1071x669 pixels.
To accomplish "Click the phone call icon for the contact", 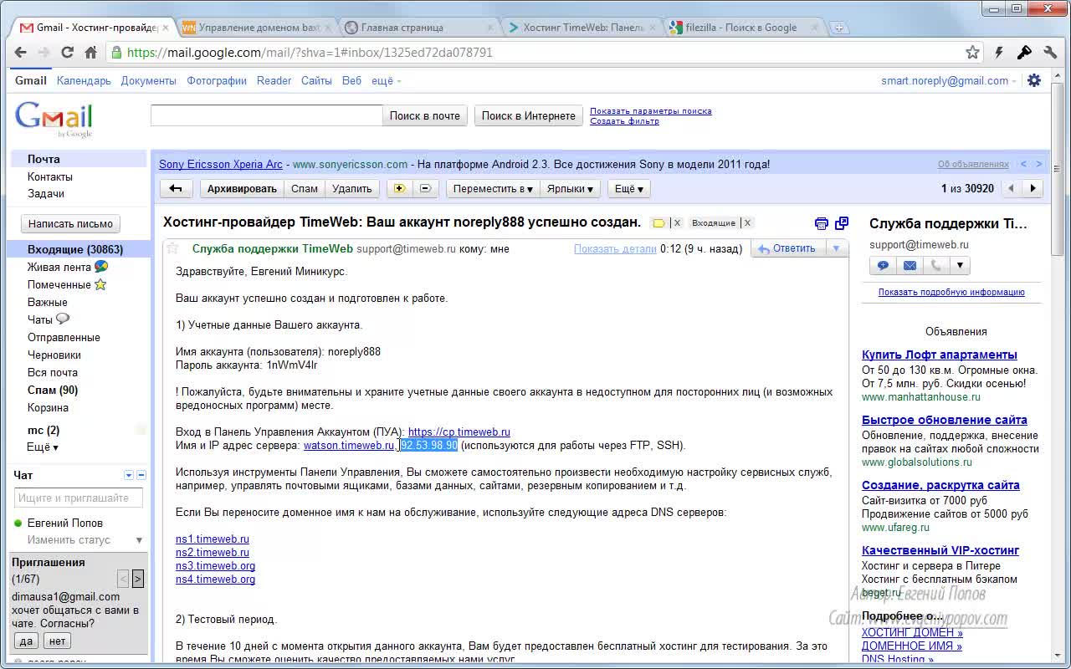I will click(935, 266).
